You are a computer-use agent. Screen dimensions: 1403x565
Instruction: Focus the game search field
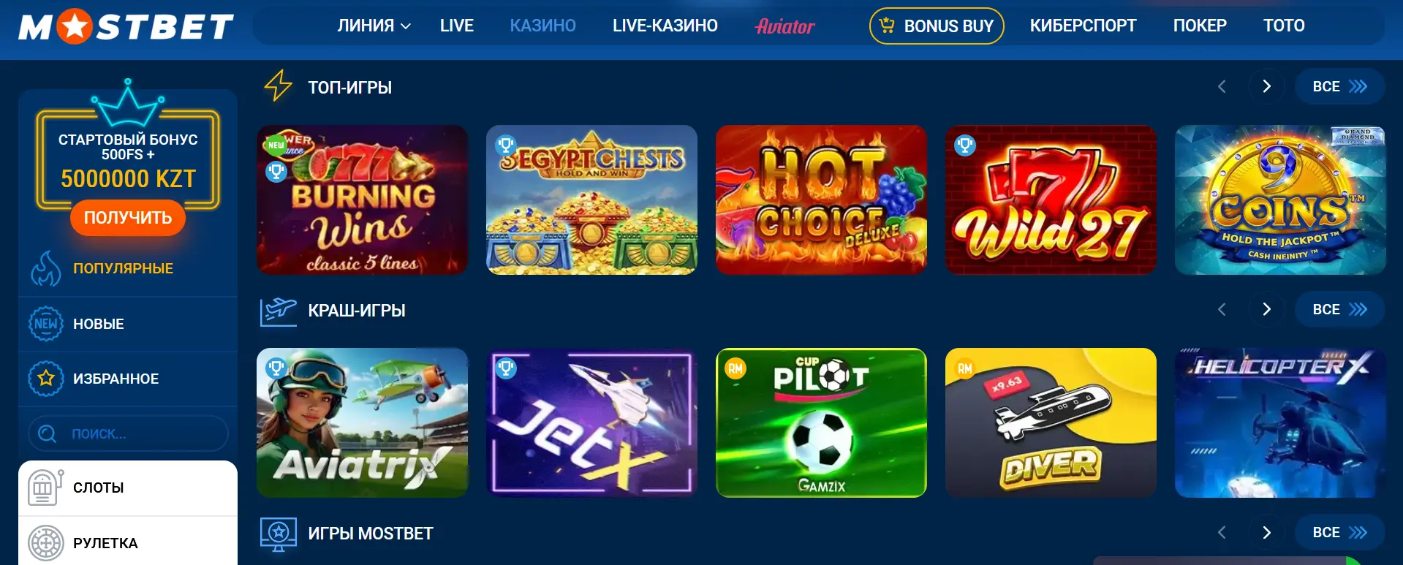click(128, 433)
